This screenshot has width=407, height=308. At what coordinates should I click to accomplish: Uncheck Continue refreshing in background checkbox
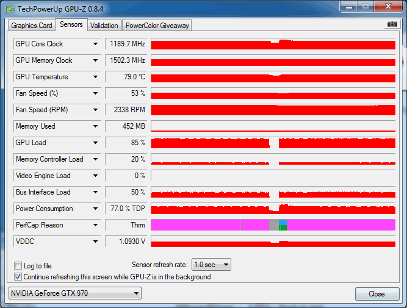pos(18,277)
